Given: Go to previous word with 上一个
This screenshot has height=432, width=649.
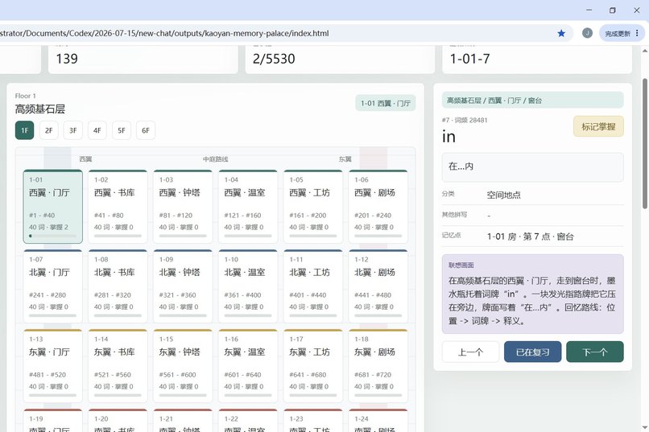Looking at the screenshot, I should (470, 352).
